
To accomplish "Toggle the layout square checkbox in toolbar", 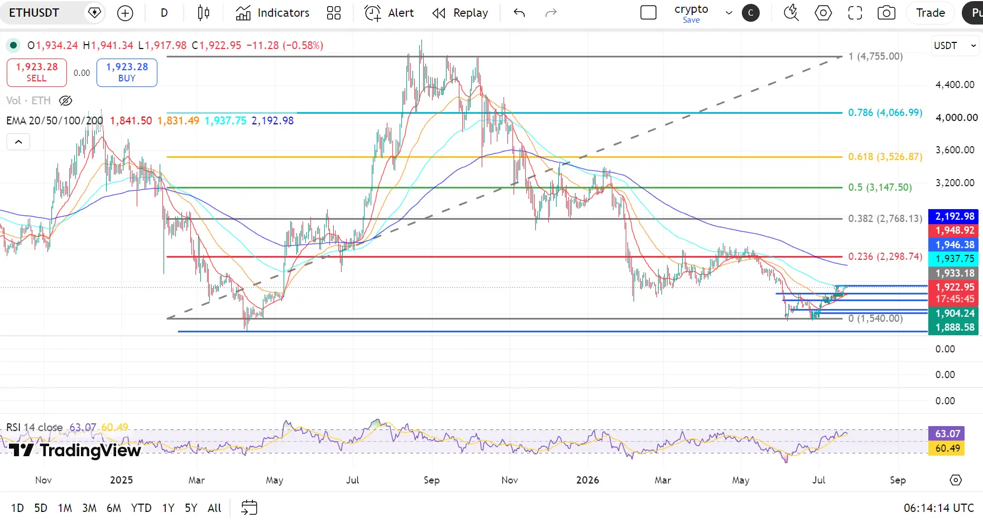I will tap(648, 13).
